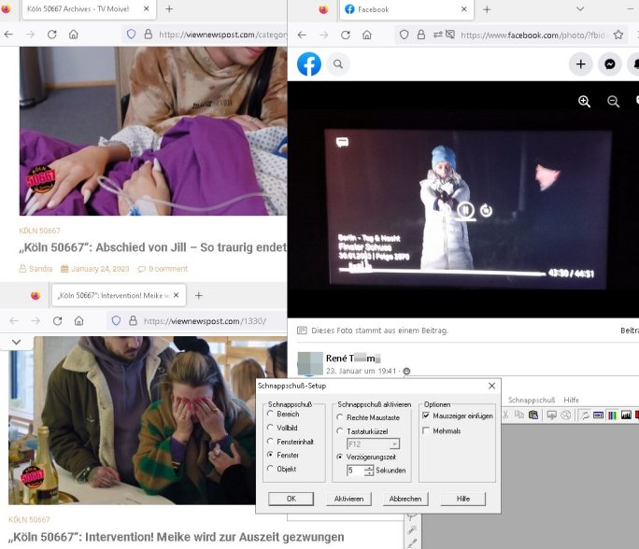Open author Sandra link
The width and height of the screenshot is (639, 549).
(x=40, y=269)
